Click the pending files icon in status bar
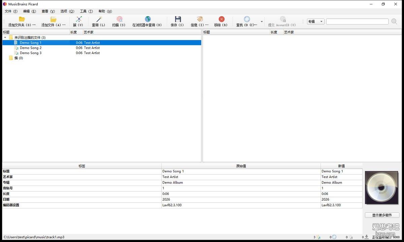 pyautogui.click(x=351, y=237)
